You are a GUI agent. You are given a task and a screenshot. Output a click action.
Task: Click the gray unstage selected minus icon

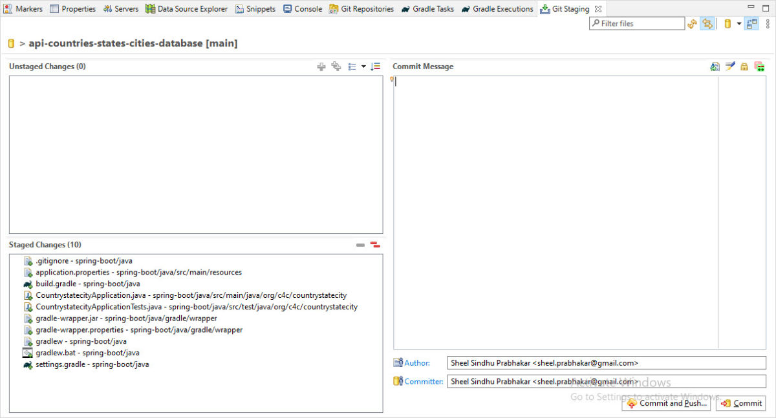(360, 245)
